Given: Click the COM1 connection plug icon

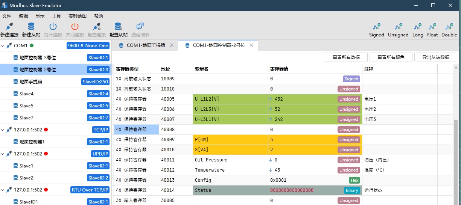Looking at the screenshot, I should pos(9,45).
